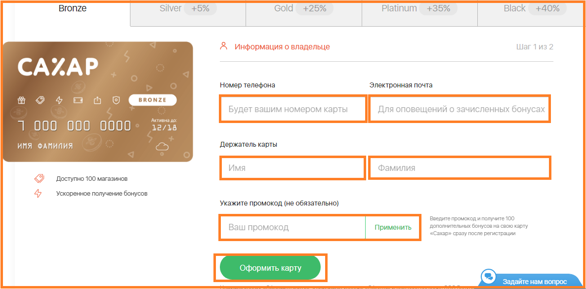Click the Применить promo code button
The width and height of the screenshot is (586, 289).
(x=393, y=228)
